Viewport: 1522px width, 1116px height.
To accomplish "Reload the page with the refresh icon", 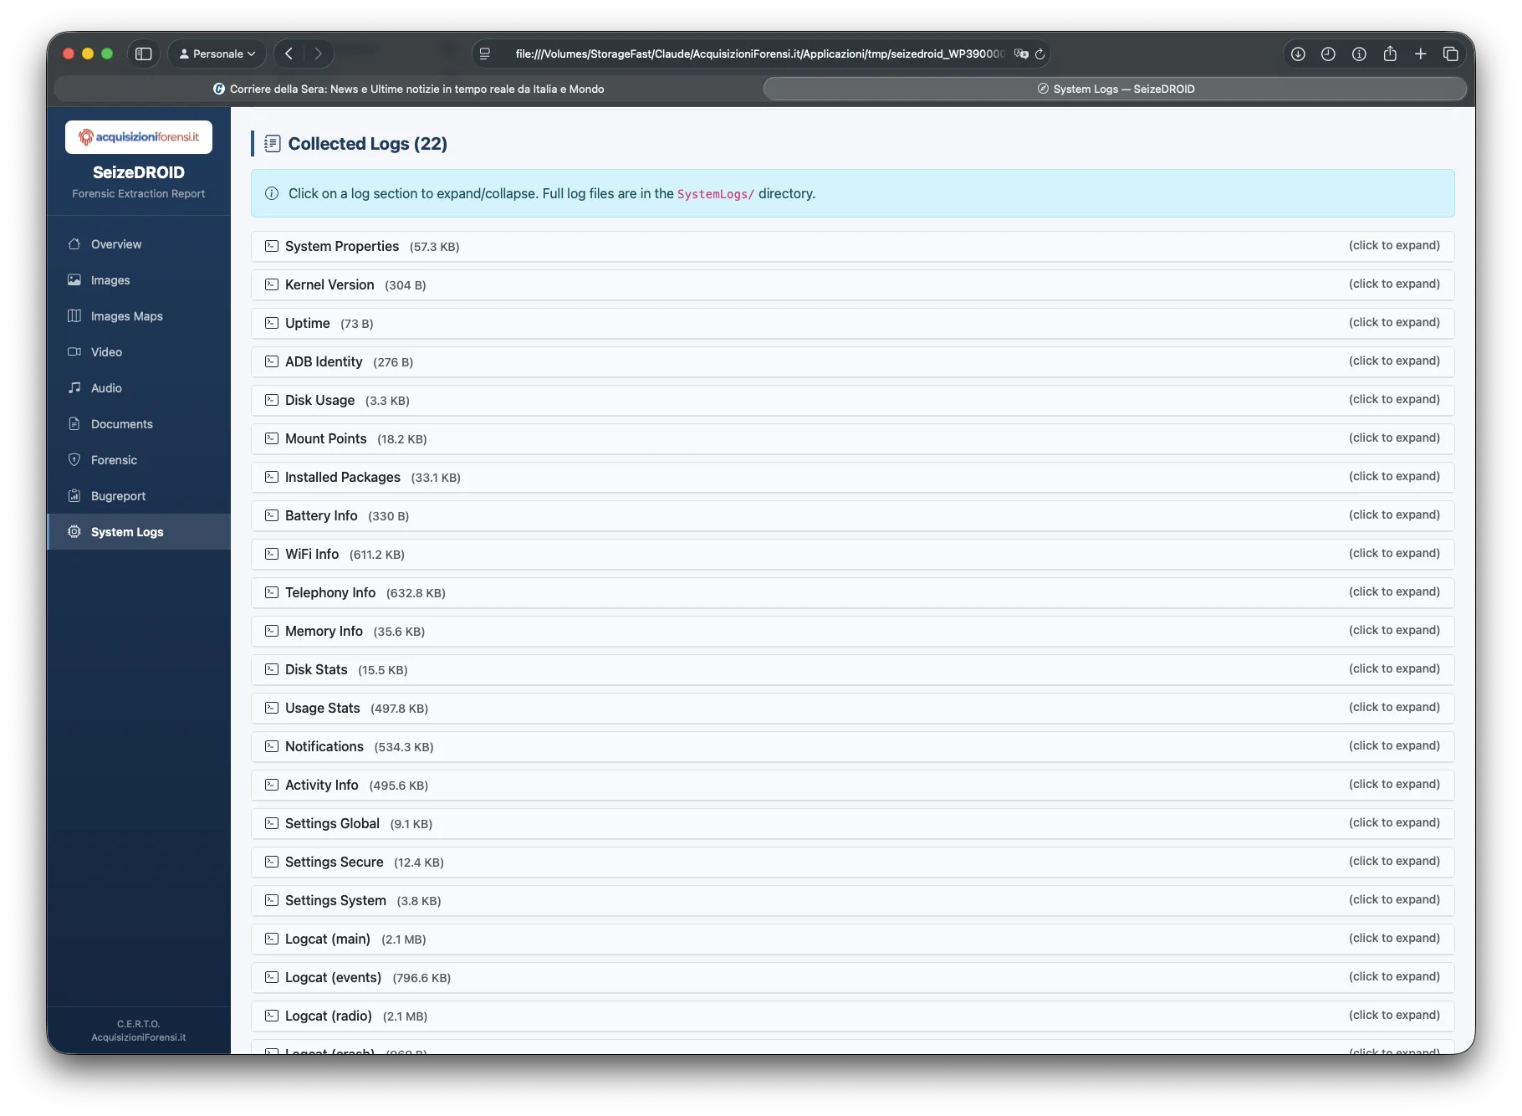I will click(x=1040, y=54).
